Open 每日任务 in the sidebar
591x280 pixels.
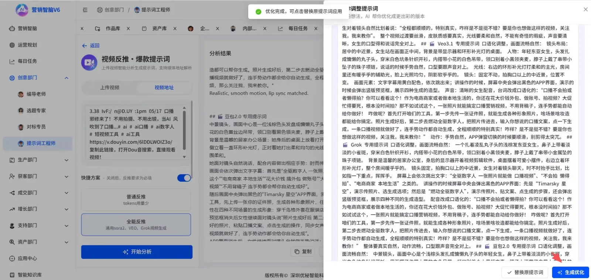pos(38,61)
